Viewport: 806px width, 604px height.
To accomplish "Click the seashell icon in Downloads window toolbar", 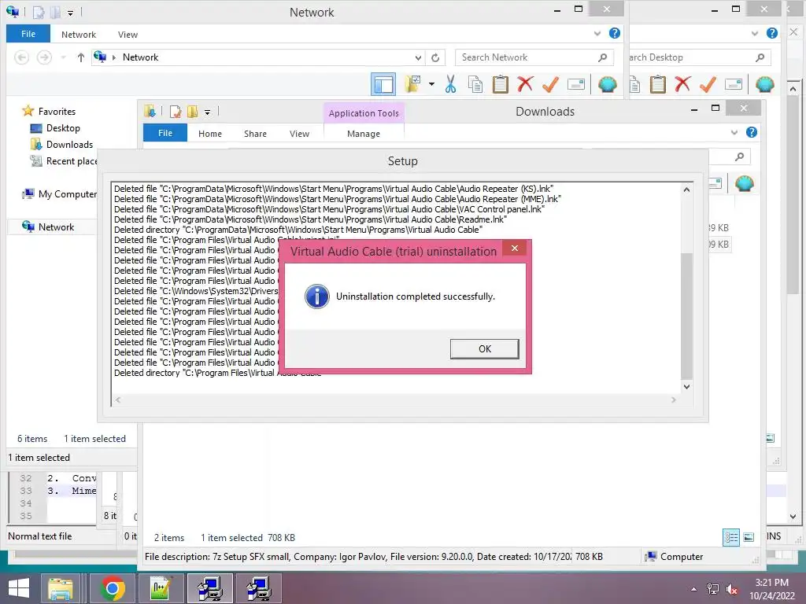I will tap(745, 183).
